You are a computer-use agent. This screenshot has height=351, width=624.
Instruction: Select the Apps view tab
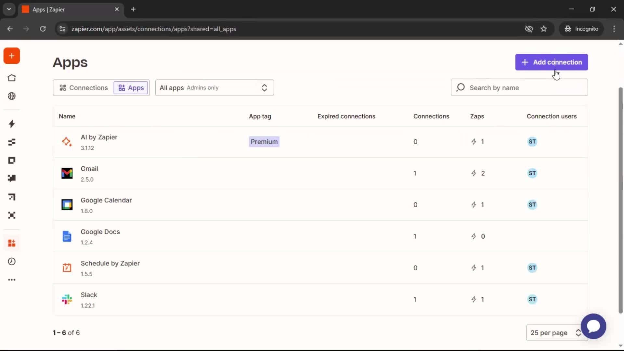point(131,88)
